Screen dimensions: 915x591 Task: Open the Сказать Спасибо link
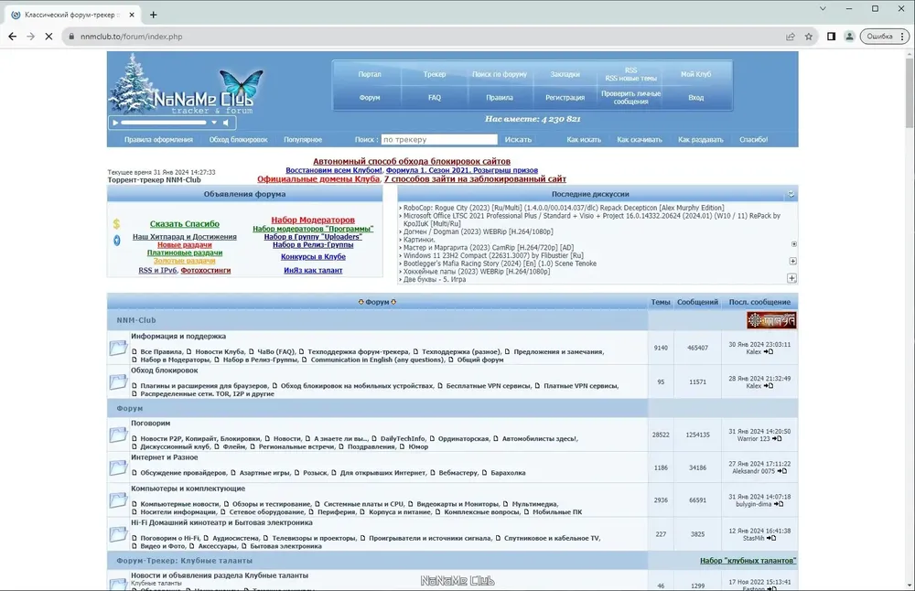(x=185, y=223)
